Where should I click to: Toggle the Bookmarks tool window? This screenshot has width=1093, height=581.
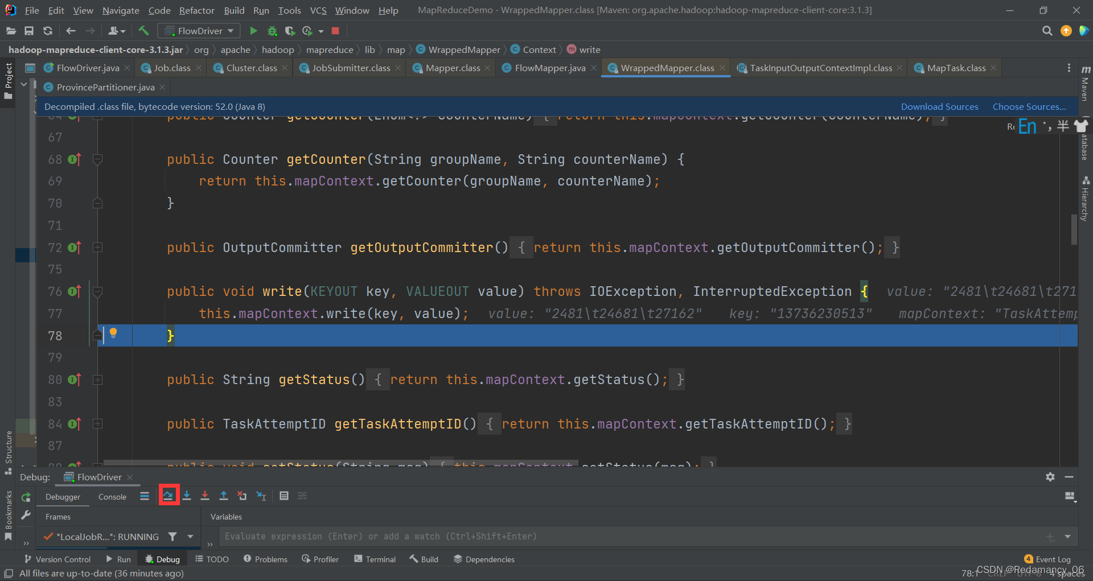click(x=8, y=515)
